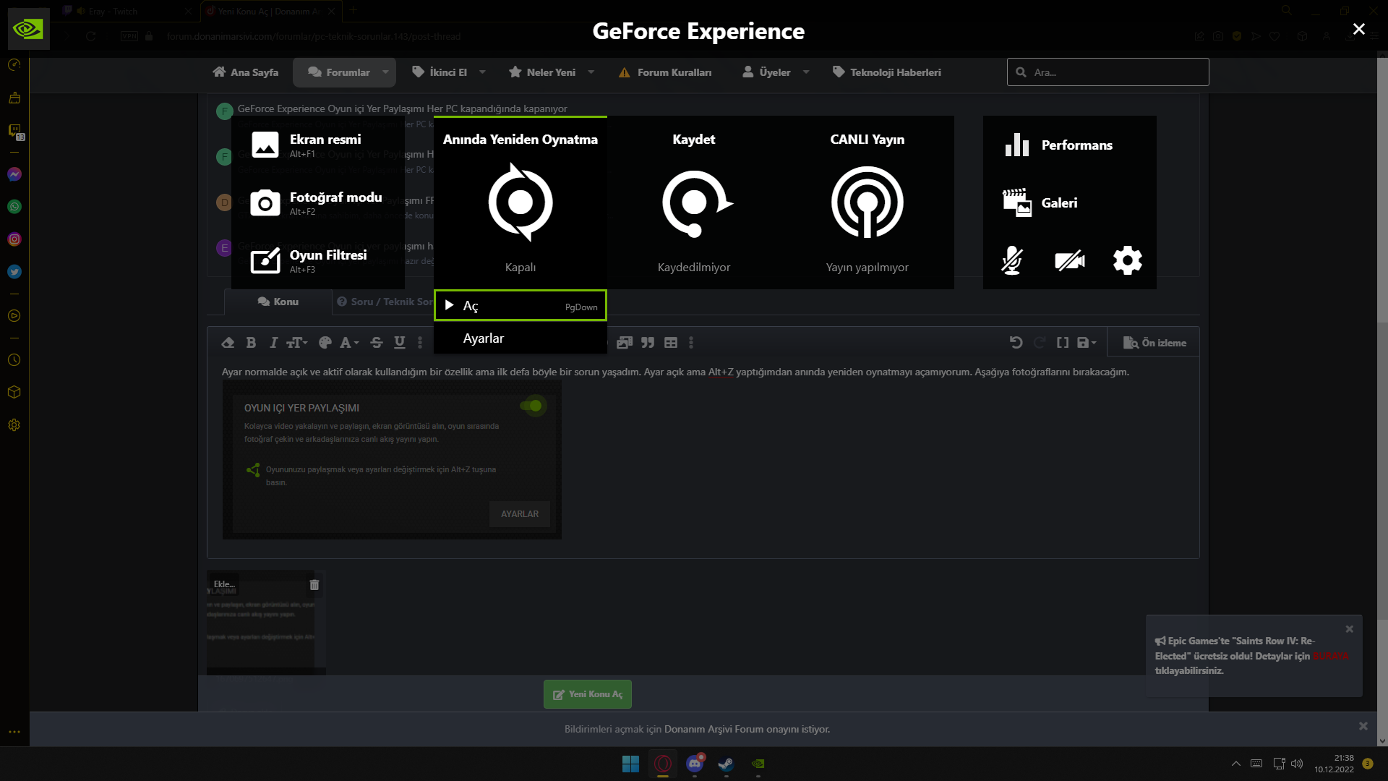
Task: Dismiss the Epic Games notice
Action: point(1349,629)
